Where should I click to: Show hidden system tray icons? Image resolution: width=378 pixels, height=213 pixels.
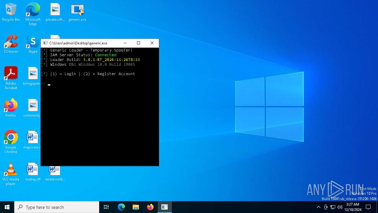click(x=318, y=207)
